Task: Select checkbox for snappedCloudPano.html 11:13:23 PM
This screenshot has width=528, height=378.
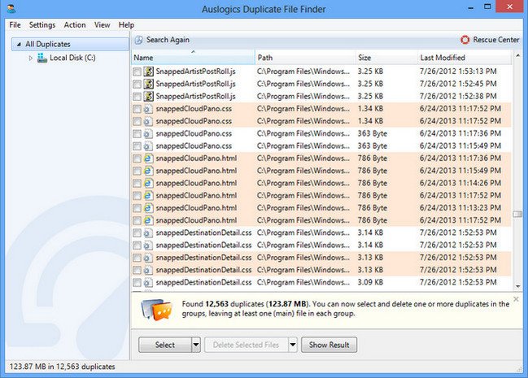Action: [x=137, y=208]
